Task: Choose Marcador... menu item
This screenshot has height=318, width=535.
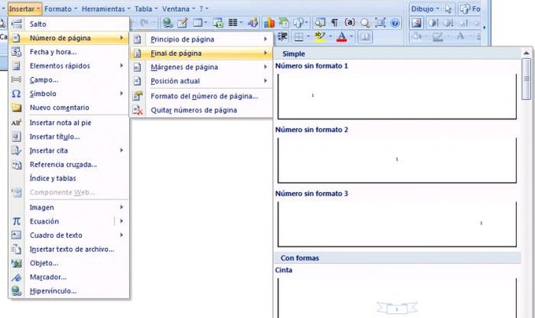Action: coord(68,277)
